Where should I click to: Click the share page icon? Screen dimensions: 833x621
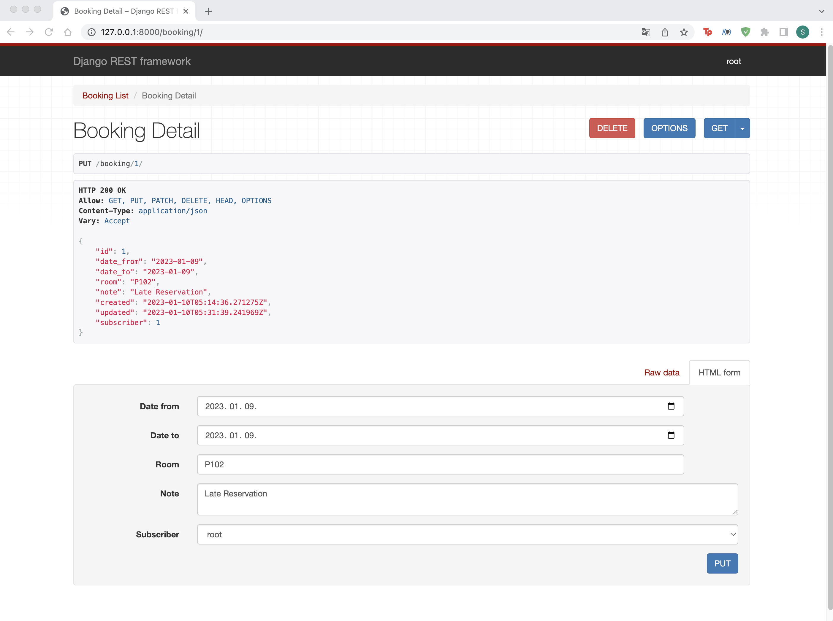coord(665,32)
